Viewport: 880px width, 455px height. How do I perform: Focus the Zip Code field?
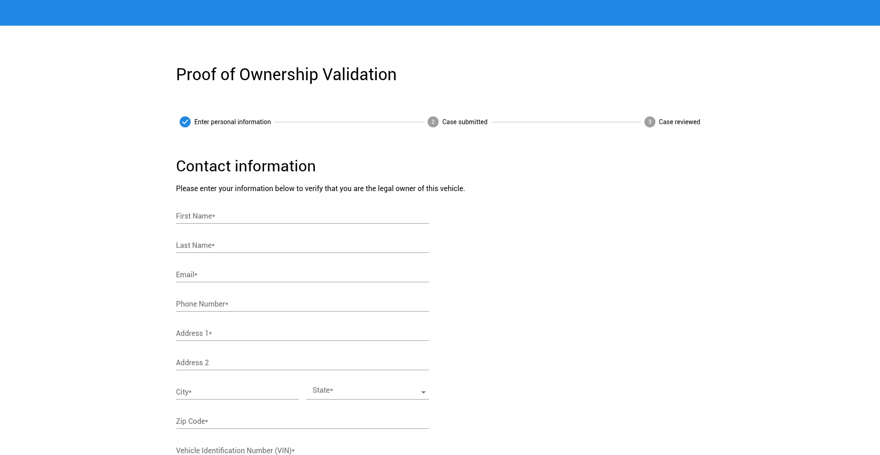tap(302, 421)
